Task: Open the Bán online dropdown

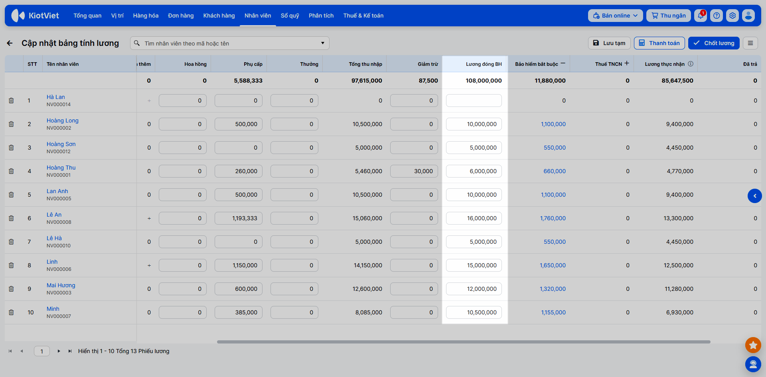Action: 615,16
